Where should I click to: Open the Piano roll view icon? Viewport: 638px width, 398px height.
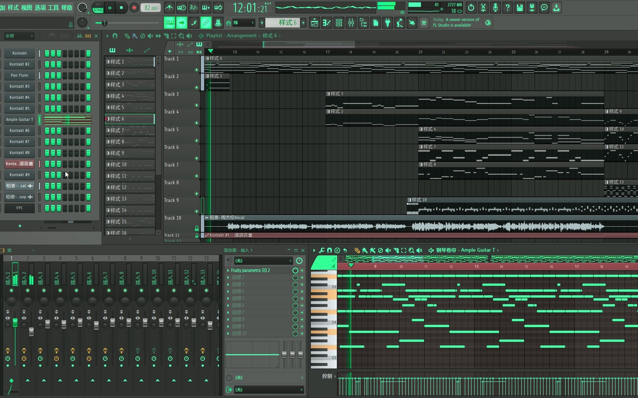pos(327,23)
